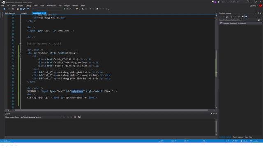Click the Save All icon

point(24,9)
